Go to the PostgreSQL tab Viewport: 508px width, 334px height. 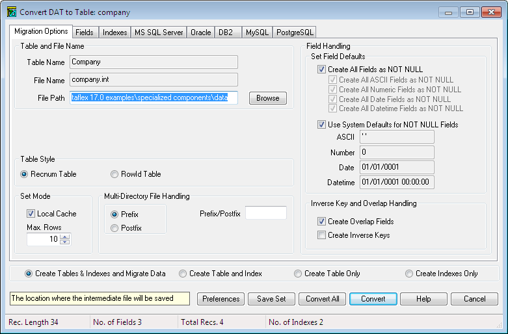click(295, 32)
